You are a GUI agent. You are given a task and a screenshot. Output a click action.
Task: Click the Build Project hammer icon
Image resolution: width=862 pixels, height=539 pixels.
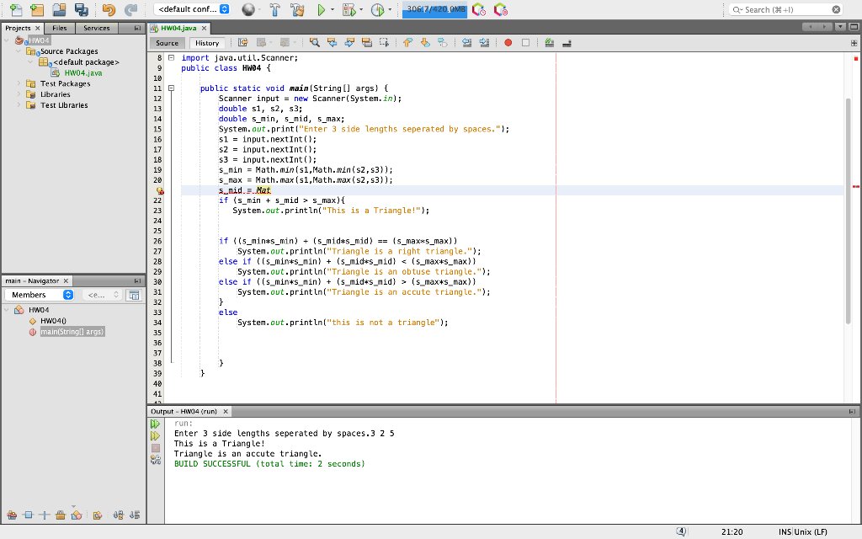[274, 10]
